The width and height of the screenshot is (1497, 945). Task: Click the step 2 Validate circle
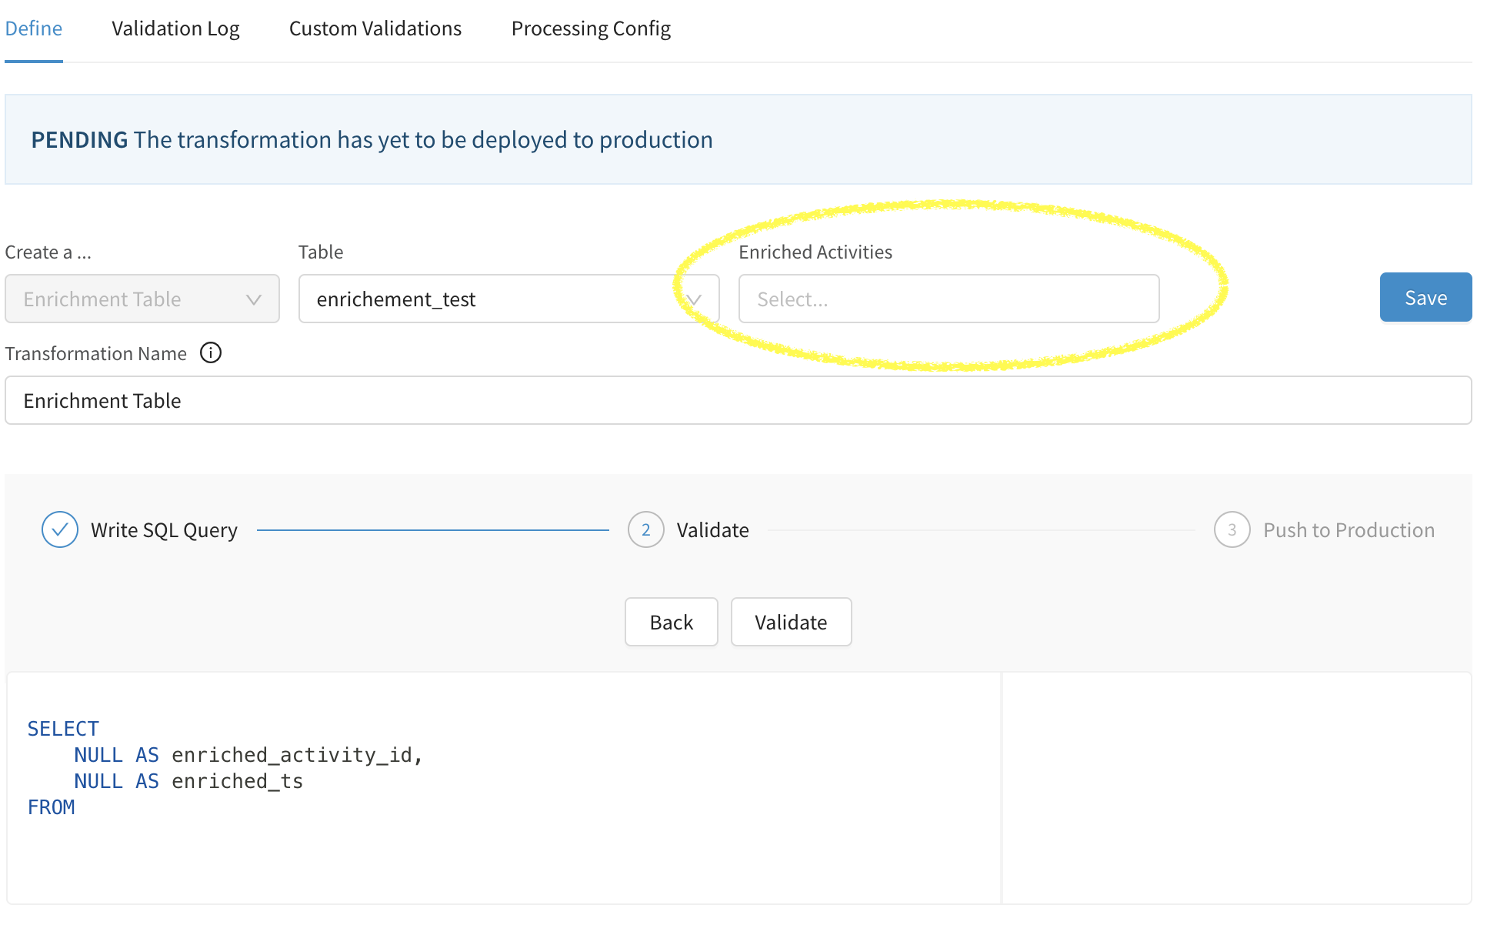click(x=645, y=530)
